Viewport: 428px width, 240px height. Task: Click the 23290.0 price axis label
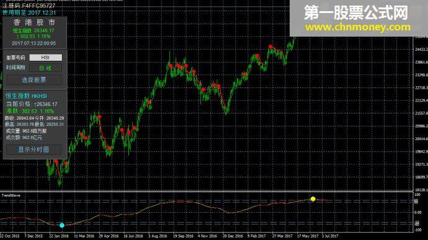(x=421, y=75)
